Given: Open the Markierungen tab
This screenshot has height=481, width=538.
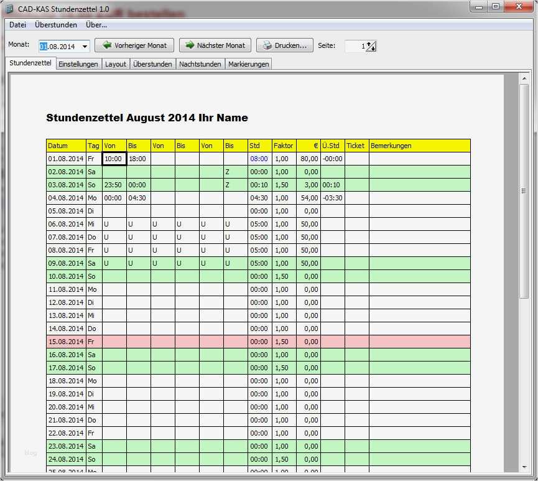Looking at the screenshot, I should pos(249,63).
